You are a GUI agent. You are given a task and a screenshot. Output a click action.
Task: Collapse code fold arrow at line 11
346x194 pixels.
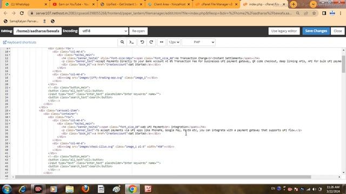coord(10,55)
